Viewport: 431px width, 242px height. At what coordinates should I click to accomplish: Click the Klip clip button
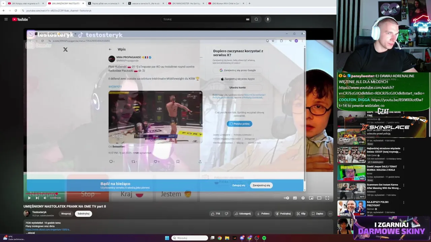(x=301, y=213)
